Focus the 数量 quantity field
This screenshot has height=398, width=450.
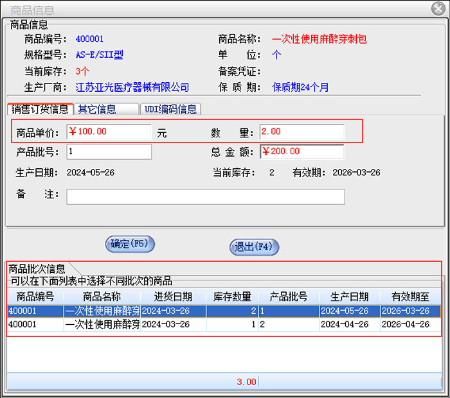(x=301, y=132)
